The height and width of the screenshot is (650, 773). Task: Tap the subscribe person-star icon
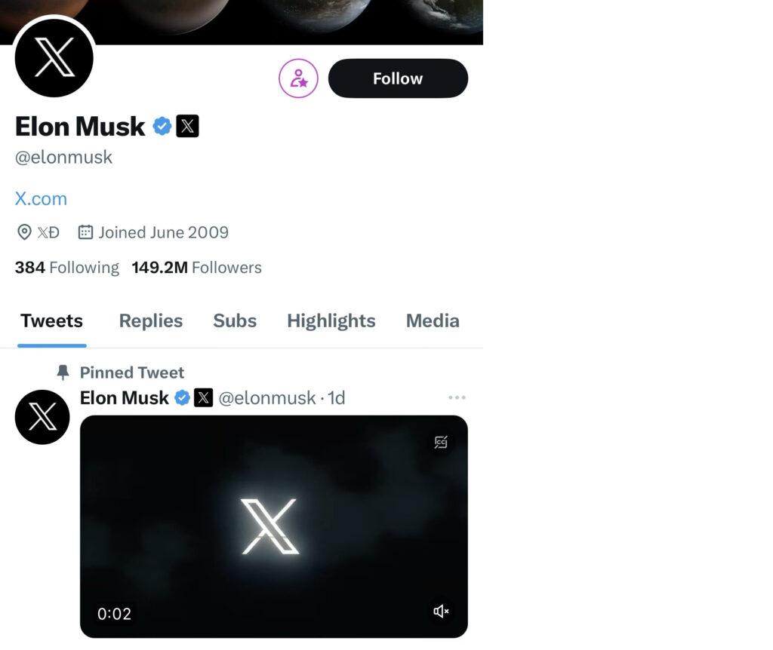coord(298,78)
